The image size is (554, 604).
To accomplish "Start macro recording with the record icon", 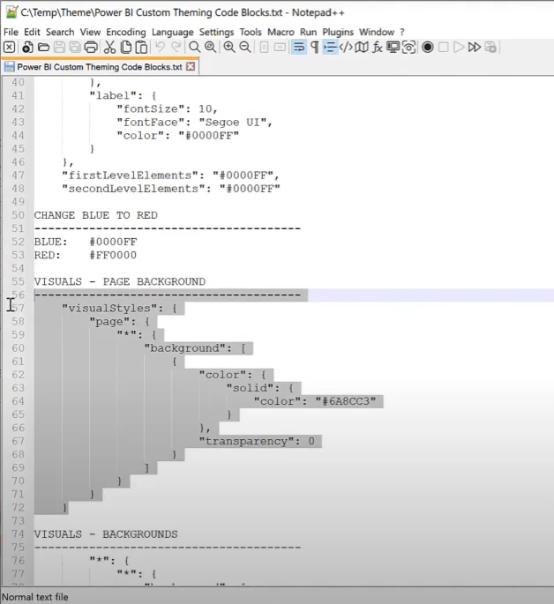I will click(428, 48).
